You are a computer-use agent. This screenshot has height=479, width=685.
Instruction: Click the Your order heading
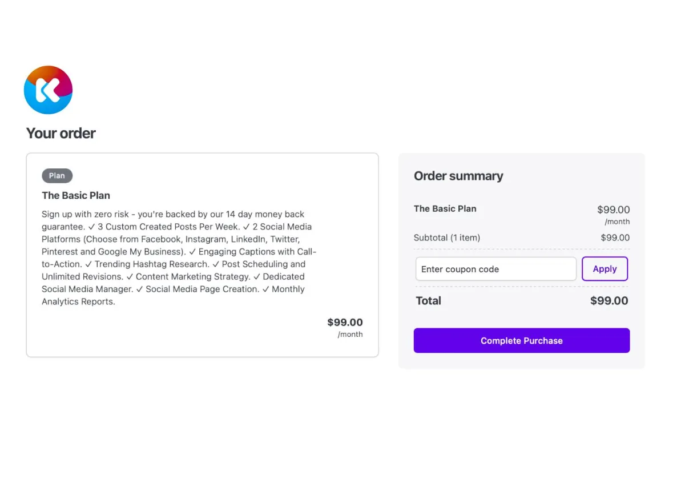point(61,133)
